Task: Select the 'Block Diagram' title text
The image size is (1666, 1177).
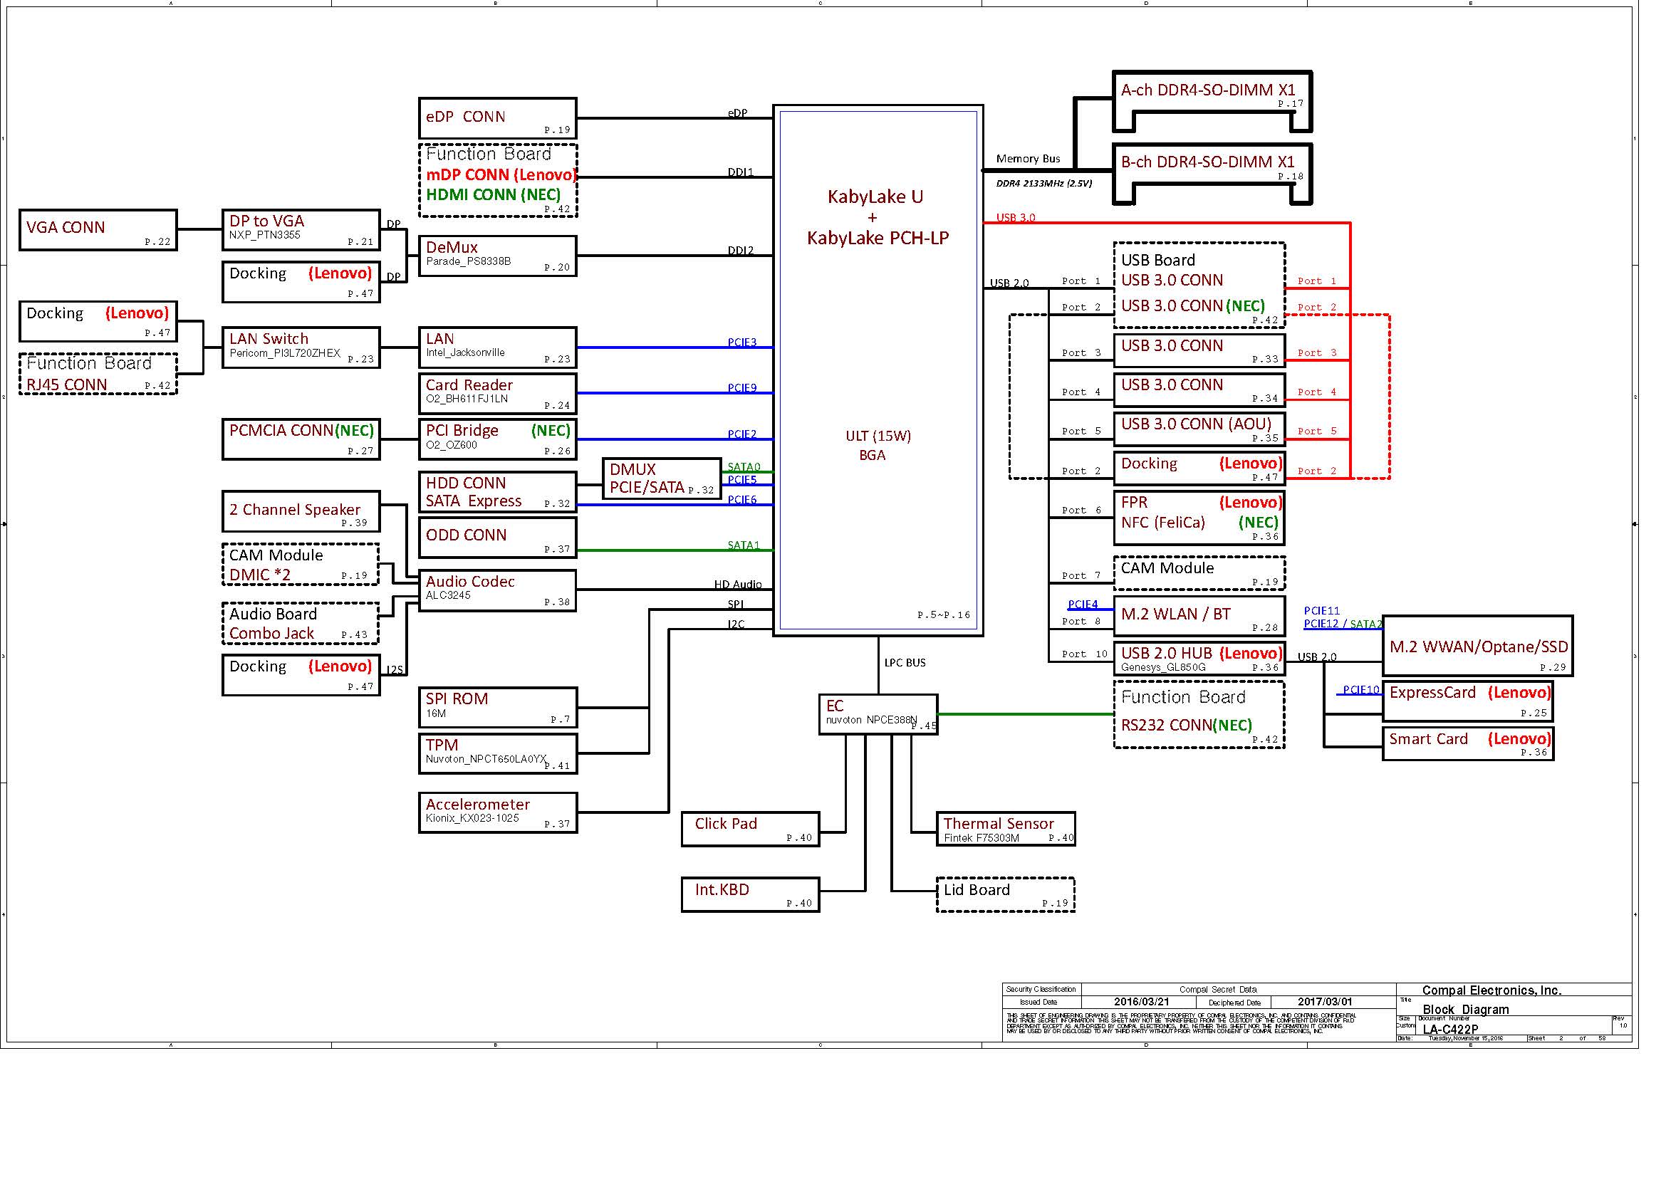Action: tap(1466, 1010)
